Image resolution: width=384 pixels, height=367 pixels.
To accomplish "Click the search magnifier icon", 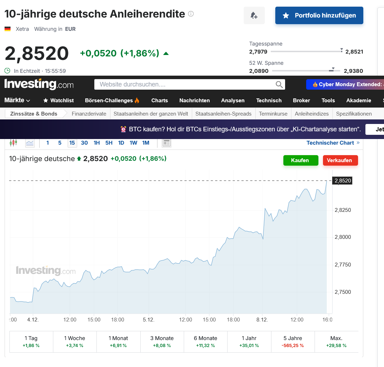I will tap(279, 84).
